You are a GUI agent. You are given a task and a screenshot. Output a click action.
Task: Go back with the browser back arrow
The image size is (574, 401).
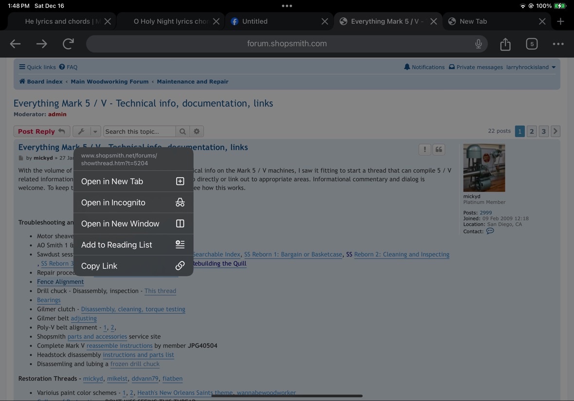coord(15,44)
